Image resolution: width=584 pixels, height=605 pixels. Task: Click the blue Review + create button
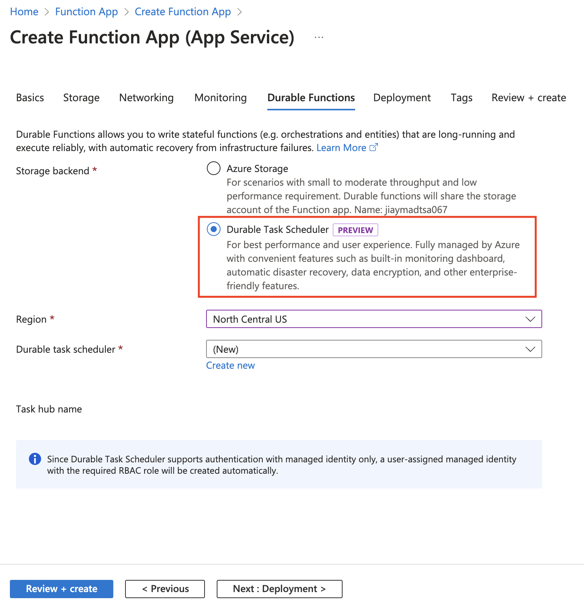tap(62, 589)
